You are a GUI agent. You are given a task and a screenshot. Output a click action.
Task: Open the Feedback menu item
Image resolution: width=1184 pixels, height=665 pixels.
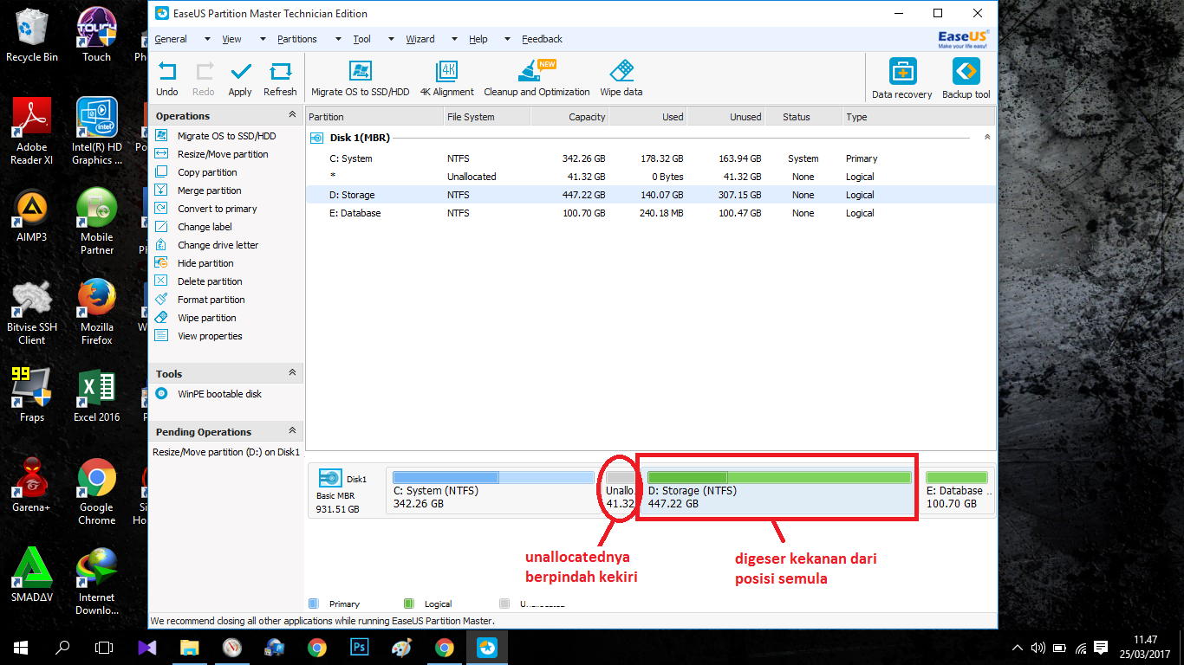[x=543, y=39]
